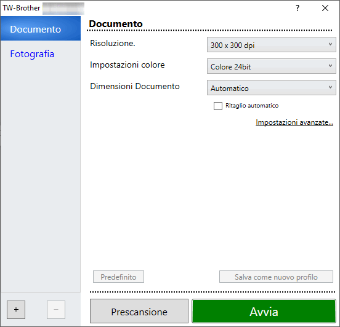Click the Prescansione button
Screen dimensions: 340x327
click(x=139, y=311)
